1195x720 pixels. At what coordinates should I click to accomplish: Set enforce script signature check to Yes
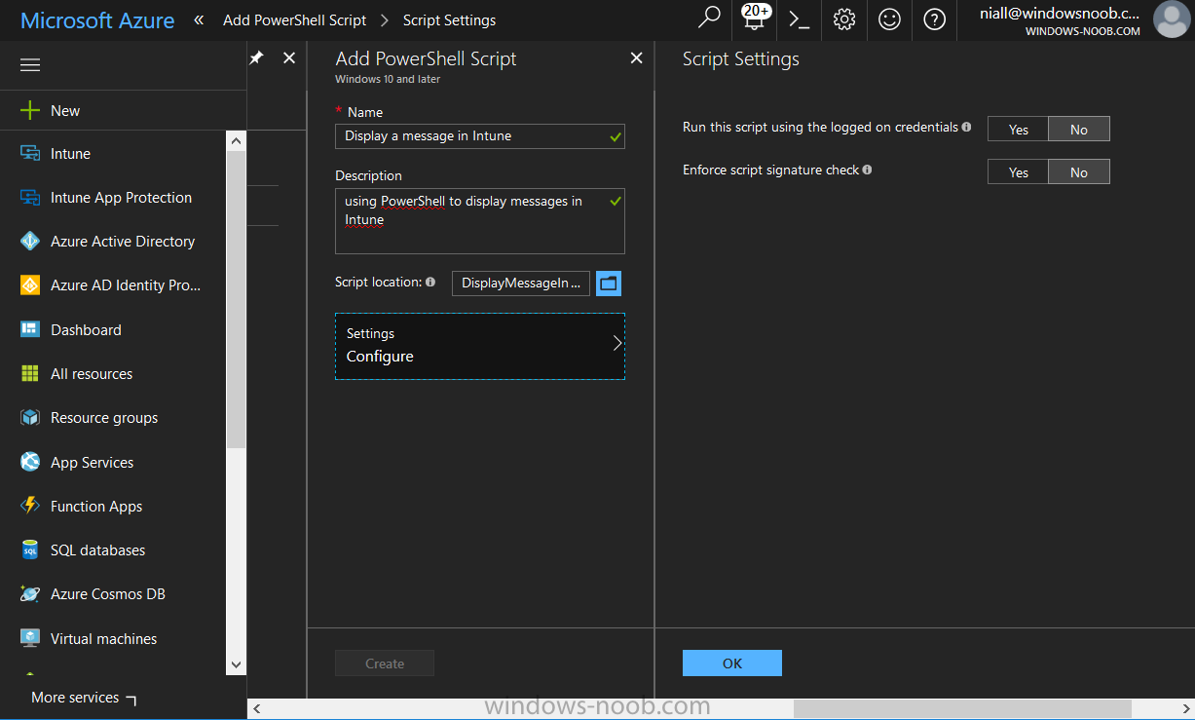1018,172
